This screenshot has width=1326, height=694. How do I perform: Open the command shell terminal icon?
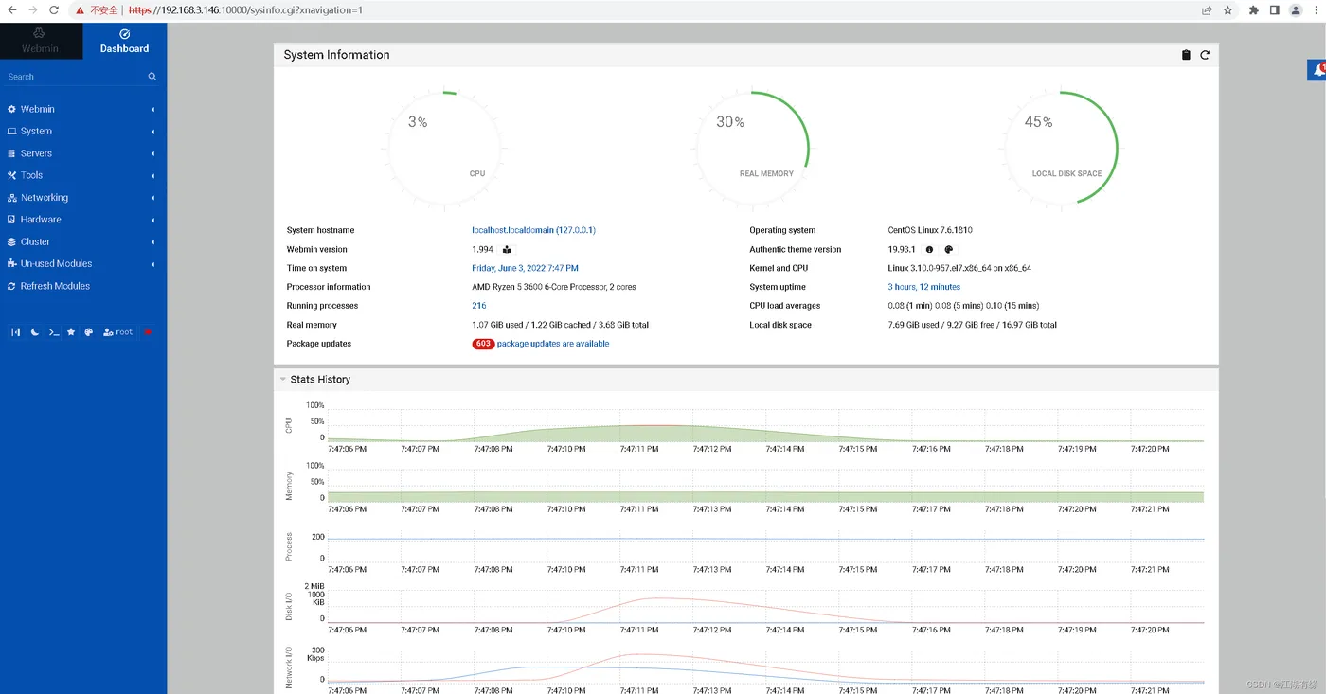[54, 332]
